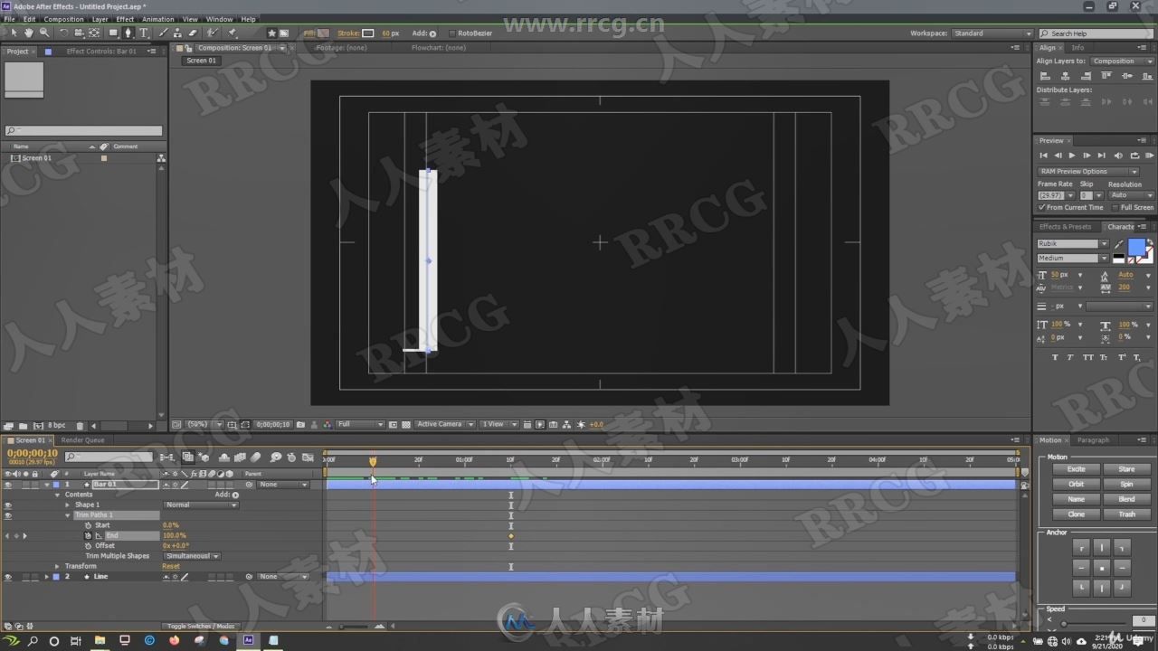The height and width of the screenshot is (651, 1158).
Task: Click the Trash button in Motion panel
Action: point(1126,514)
